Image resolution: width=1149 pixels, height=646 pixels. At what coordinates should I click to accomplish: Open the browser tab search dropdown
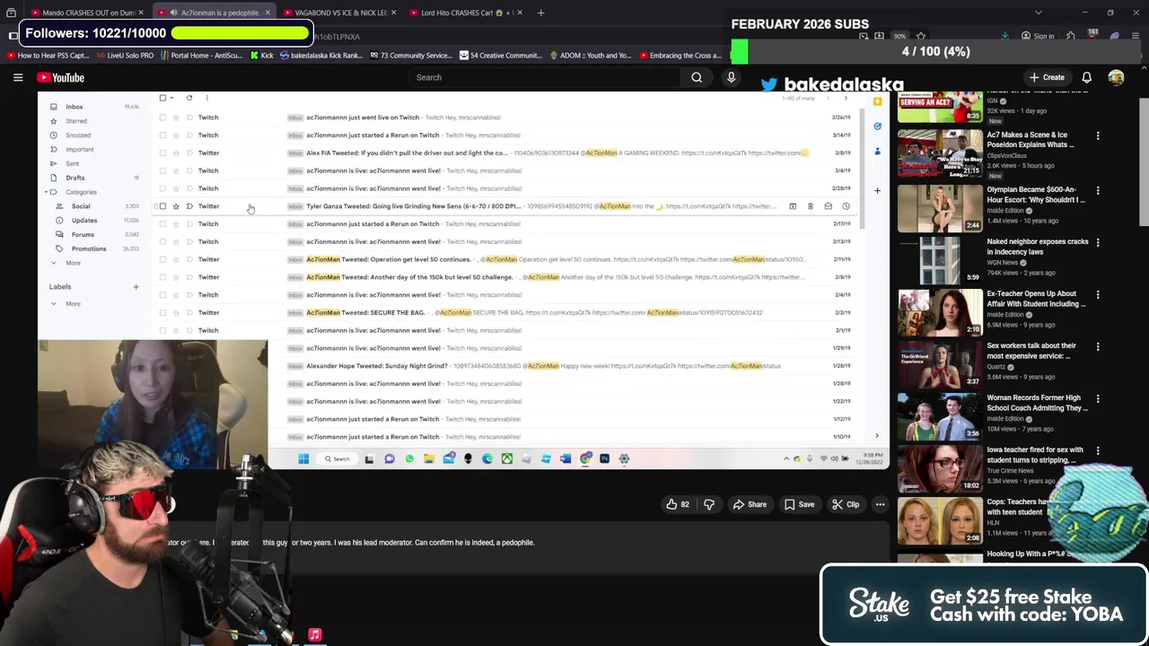click(x=1039, y=13)
